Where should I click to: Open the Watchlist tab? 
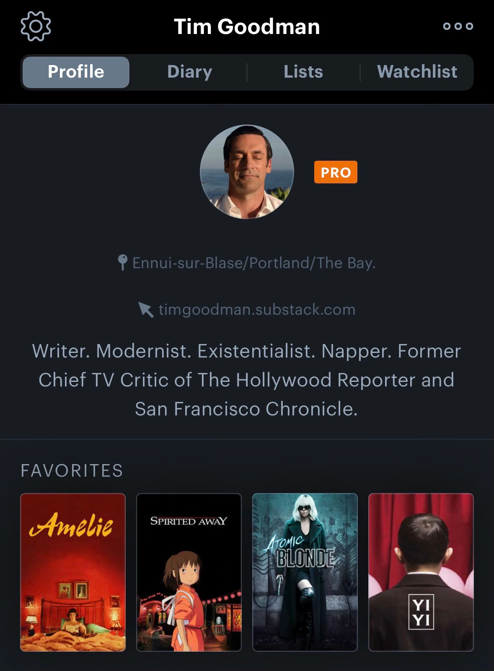tap(417, 72)
